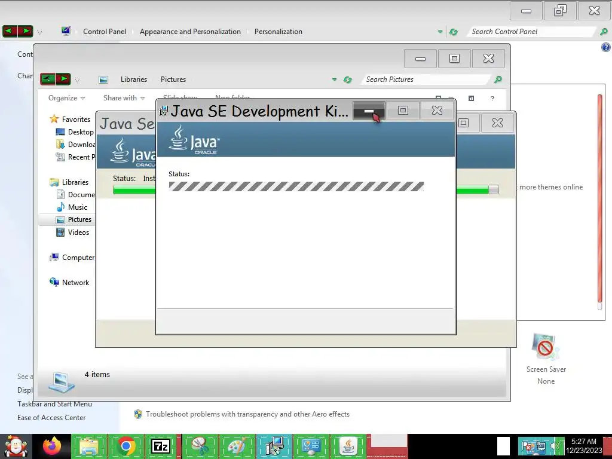Click Action Center flag tray icon
The image size is (612, 459).
click(x=527, y=446)
